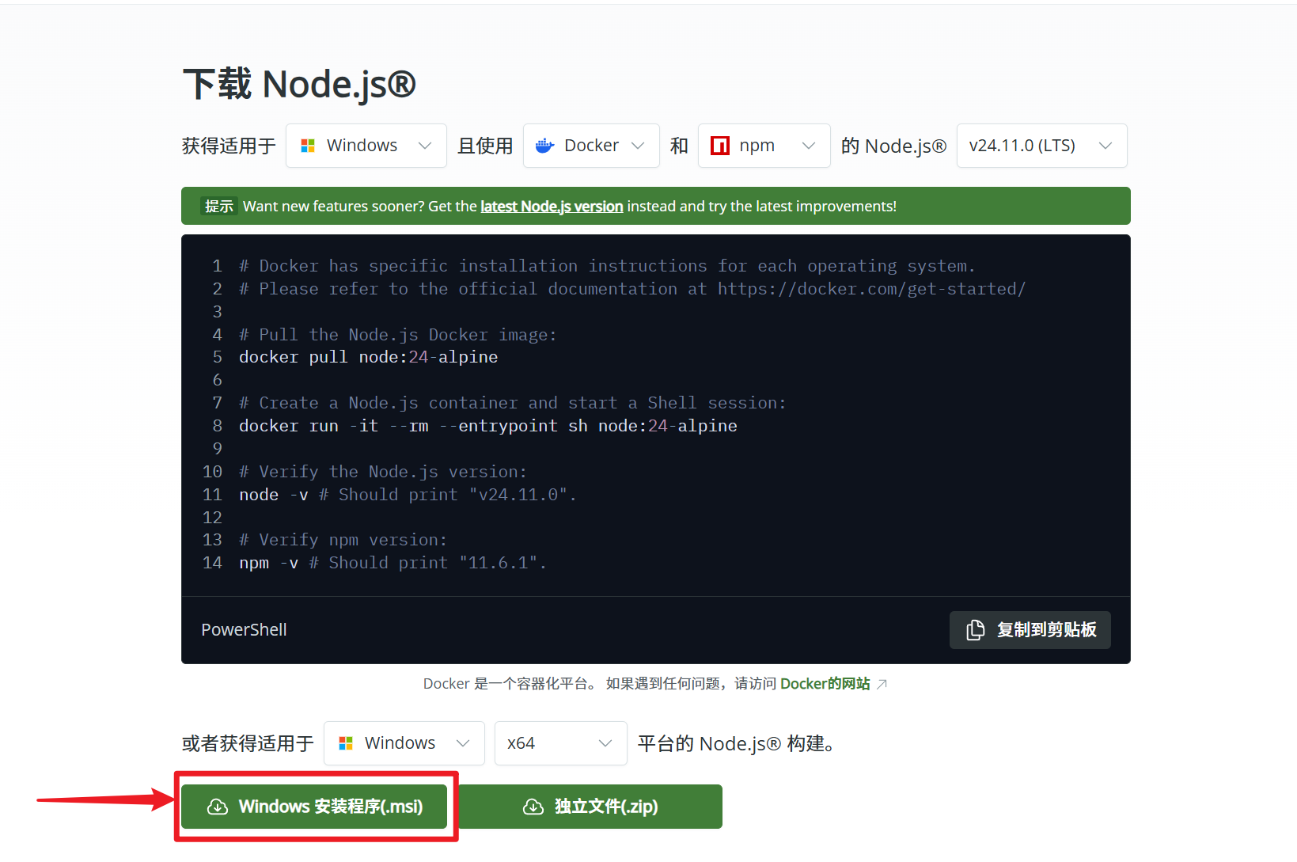Open the v24.11.0 (LTS) version dropdown
This screenshot has width=1297, height=862.
[x=1041, y=145]
